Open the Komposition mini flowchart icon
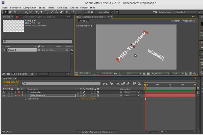This screenshot has height=135, width=203. pyautogui.click(x=105, y=84)
